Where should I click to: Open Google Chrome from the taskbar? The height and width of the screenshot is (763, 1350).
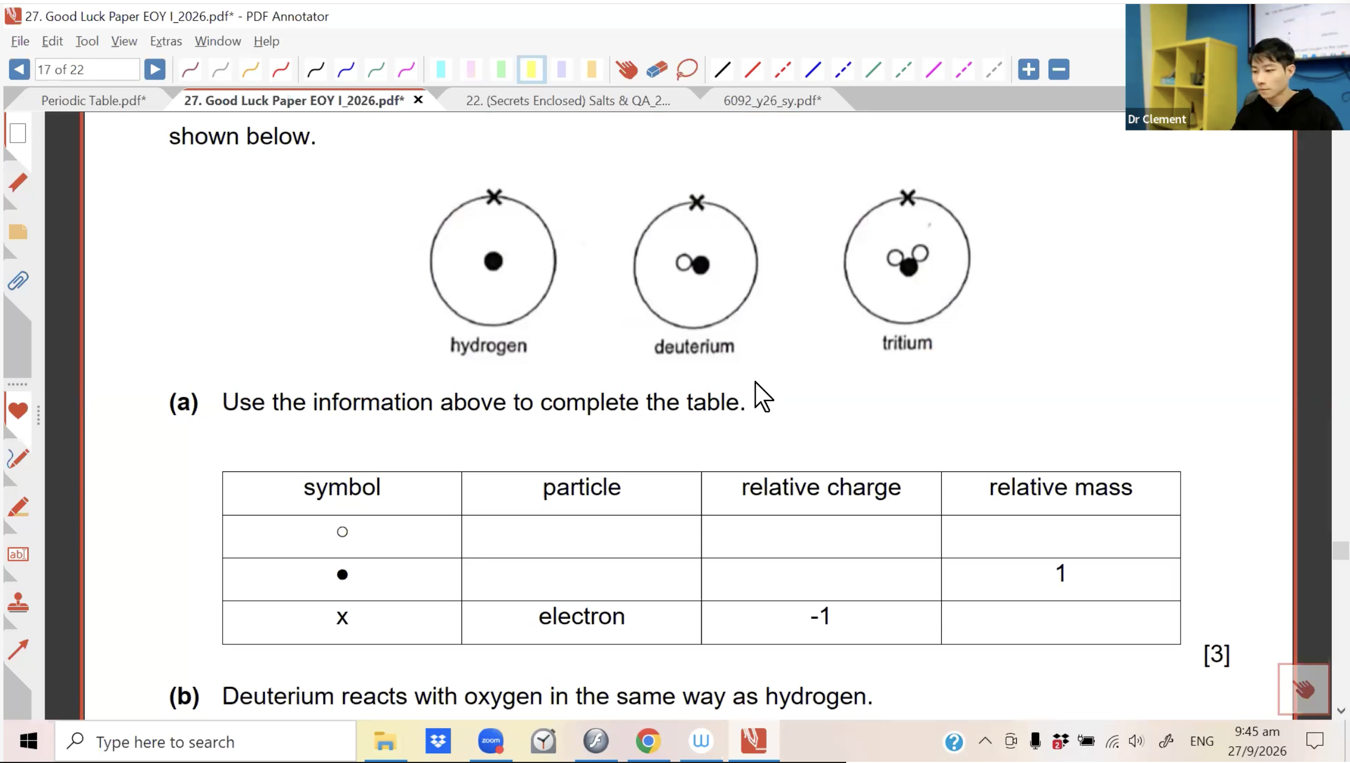(x=648, y=741)
